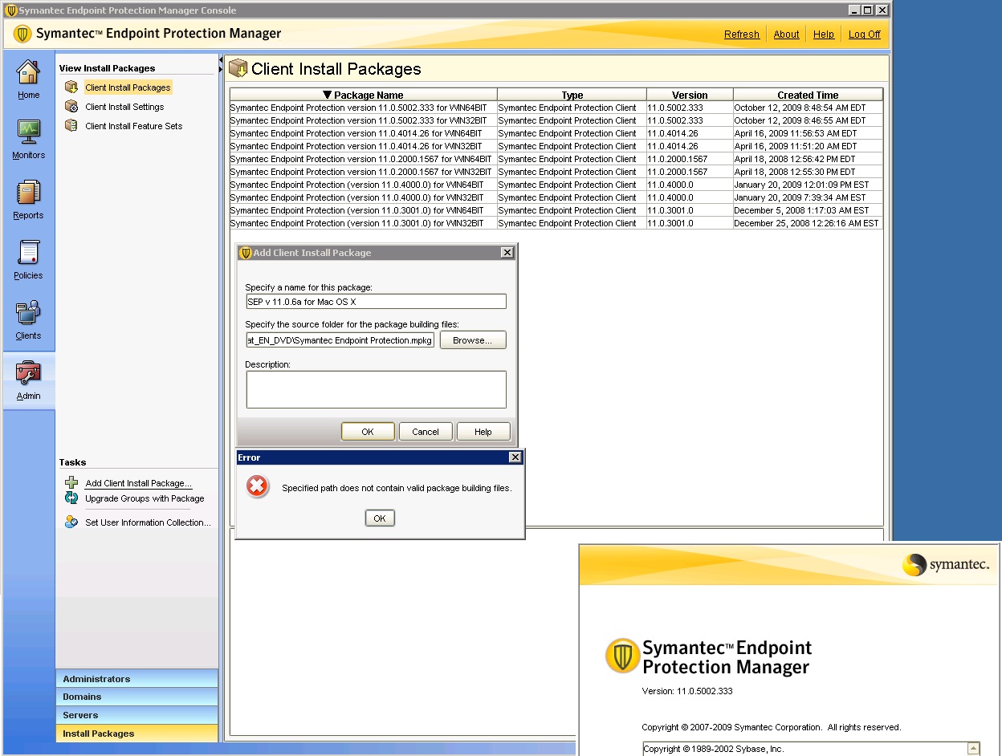Screen dimensions: 1002x756
Task: Open the Reports section icon
Action: pyautogui.click(x=29, y=192)
